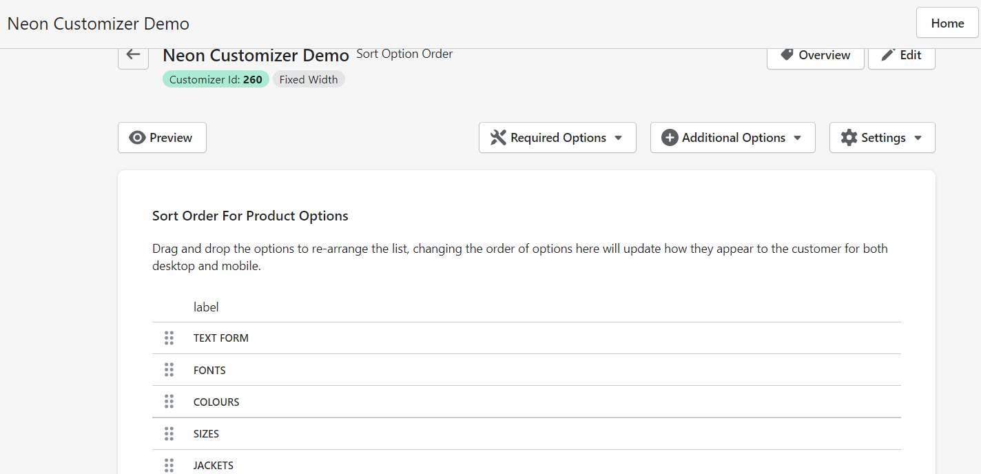Expand the Required Options dropdown
The width and height of the screenshot is (981, 474).
(557, 138)
